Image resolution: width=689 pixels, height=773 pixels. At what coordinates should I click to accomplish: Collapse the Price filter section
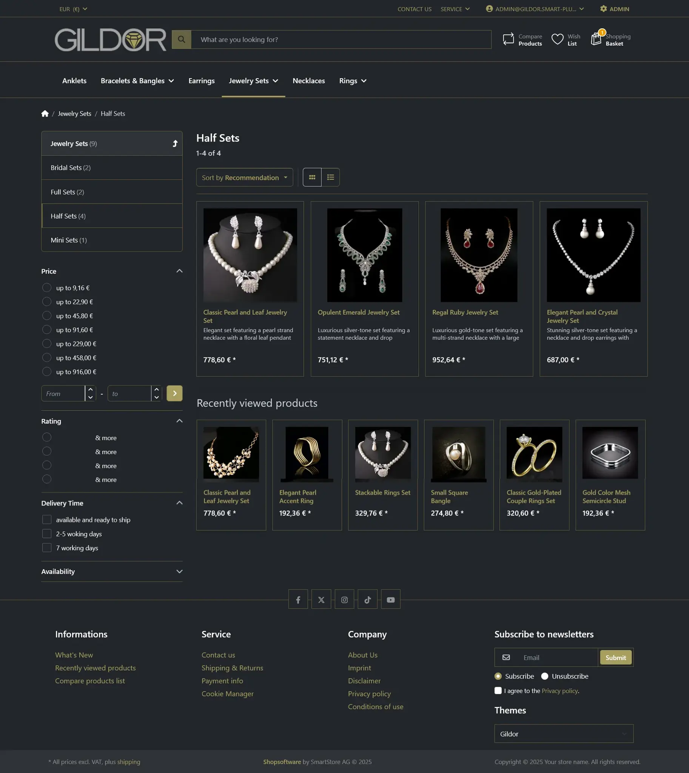(179, 271)
